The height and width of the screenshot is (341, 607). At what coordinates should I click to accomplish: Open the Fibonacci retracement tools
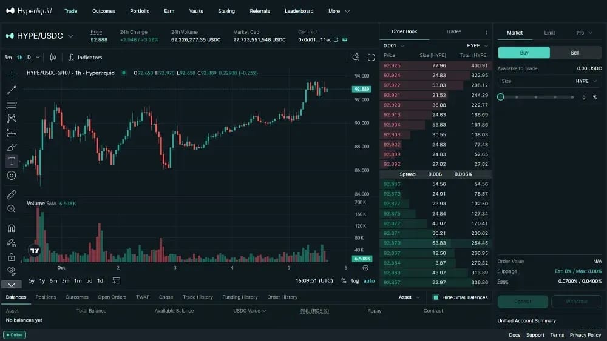(12, 104)
